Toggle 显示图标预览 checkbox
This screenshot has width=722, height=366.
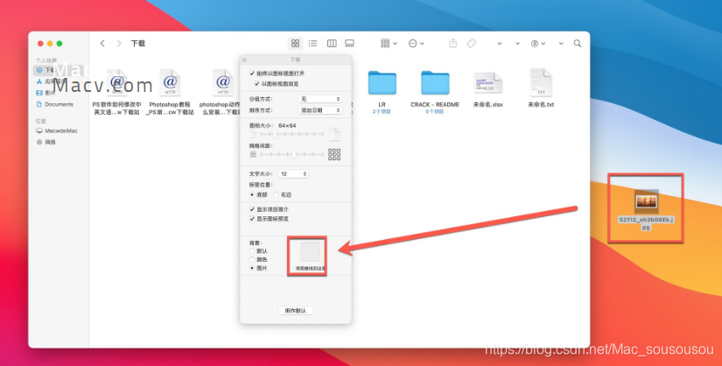[252, 219]
